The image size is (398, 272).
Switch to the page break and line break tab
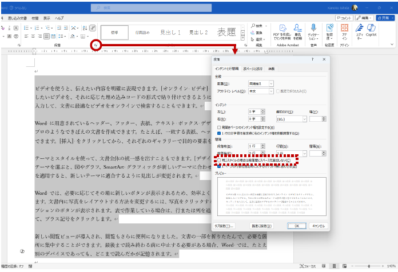point(253,69)
